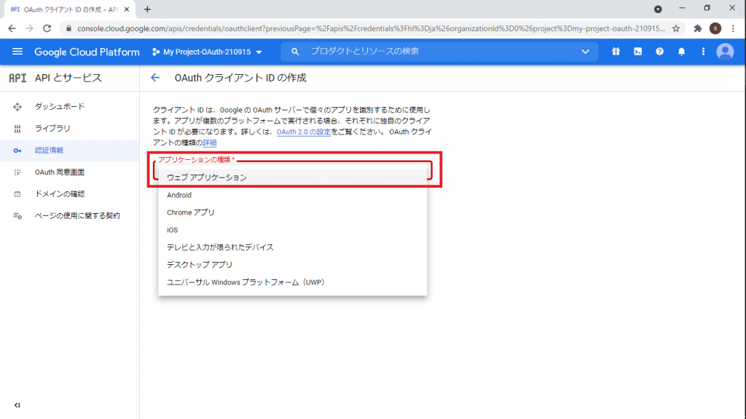The height and width of the screenshot is (419, 746).
Task: Select the ダッシュボード compass icon
Action: pos(16,106)
